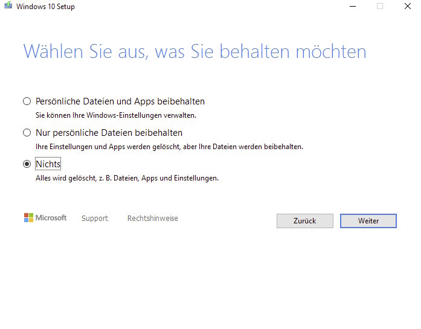Click the Weiter button to continue

pos(368,221)
